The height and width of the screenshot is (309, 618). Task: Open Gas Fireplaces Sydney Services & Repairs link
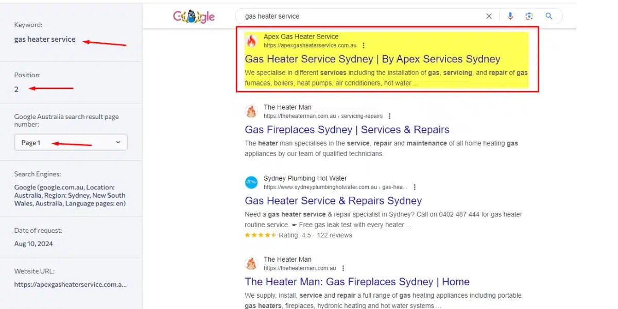[x=347, y=130]
